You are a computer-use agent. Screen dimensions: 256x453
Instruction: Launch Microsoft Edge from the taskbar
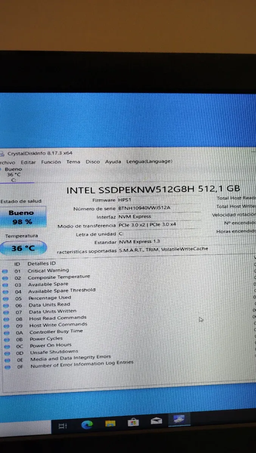point(87,424)
